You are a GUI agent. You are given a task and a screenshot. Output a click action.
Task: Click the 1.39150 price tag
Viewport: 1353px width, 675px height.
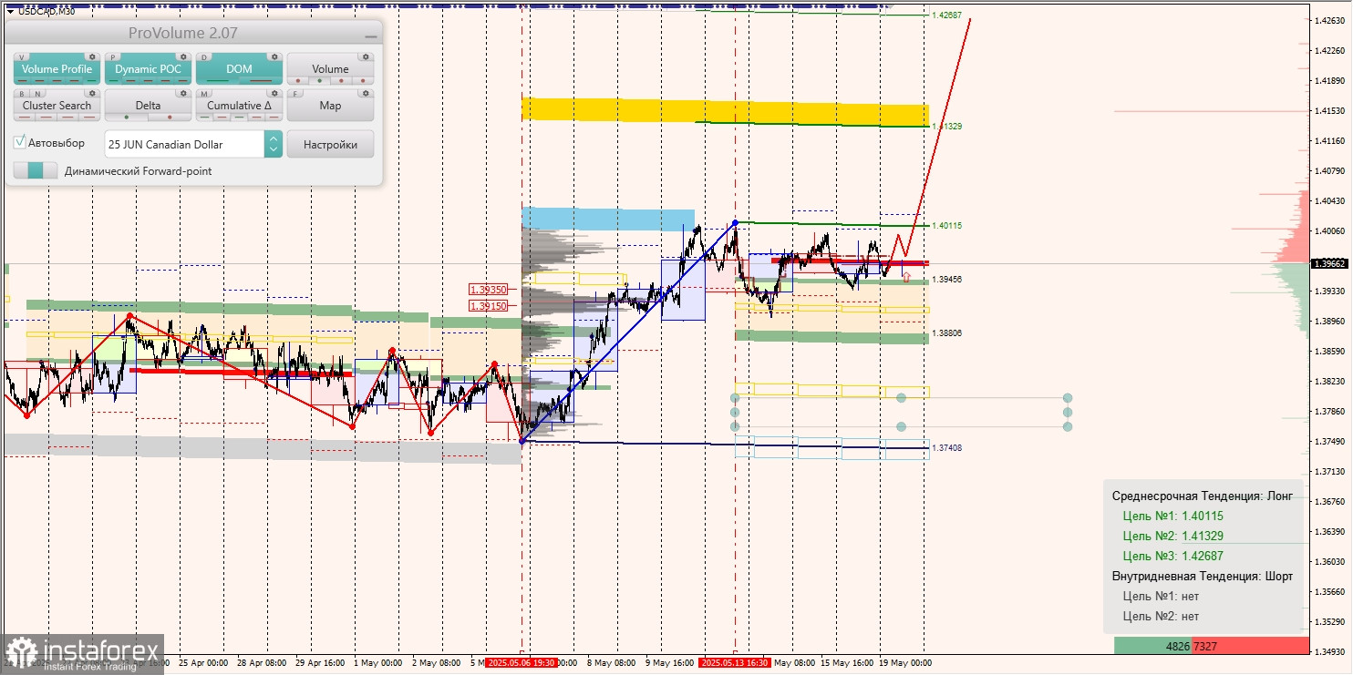489,306
